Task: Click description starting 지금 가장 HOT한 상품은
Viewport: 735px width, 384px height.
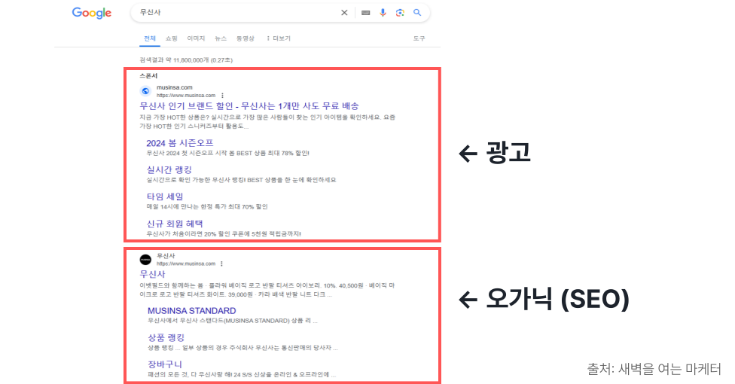Action: 267,121
